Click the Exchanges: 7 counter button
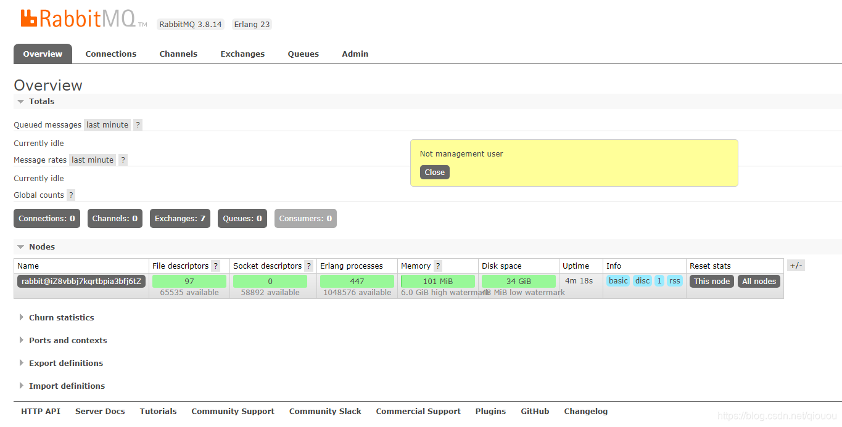Screen dimensions: 842x427 pos(180,218)
